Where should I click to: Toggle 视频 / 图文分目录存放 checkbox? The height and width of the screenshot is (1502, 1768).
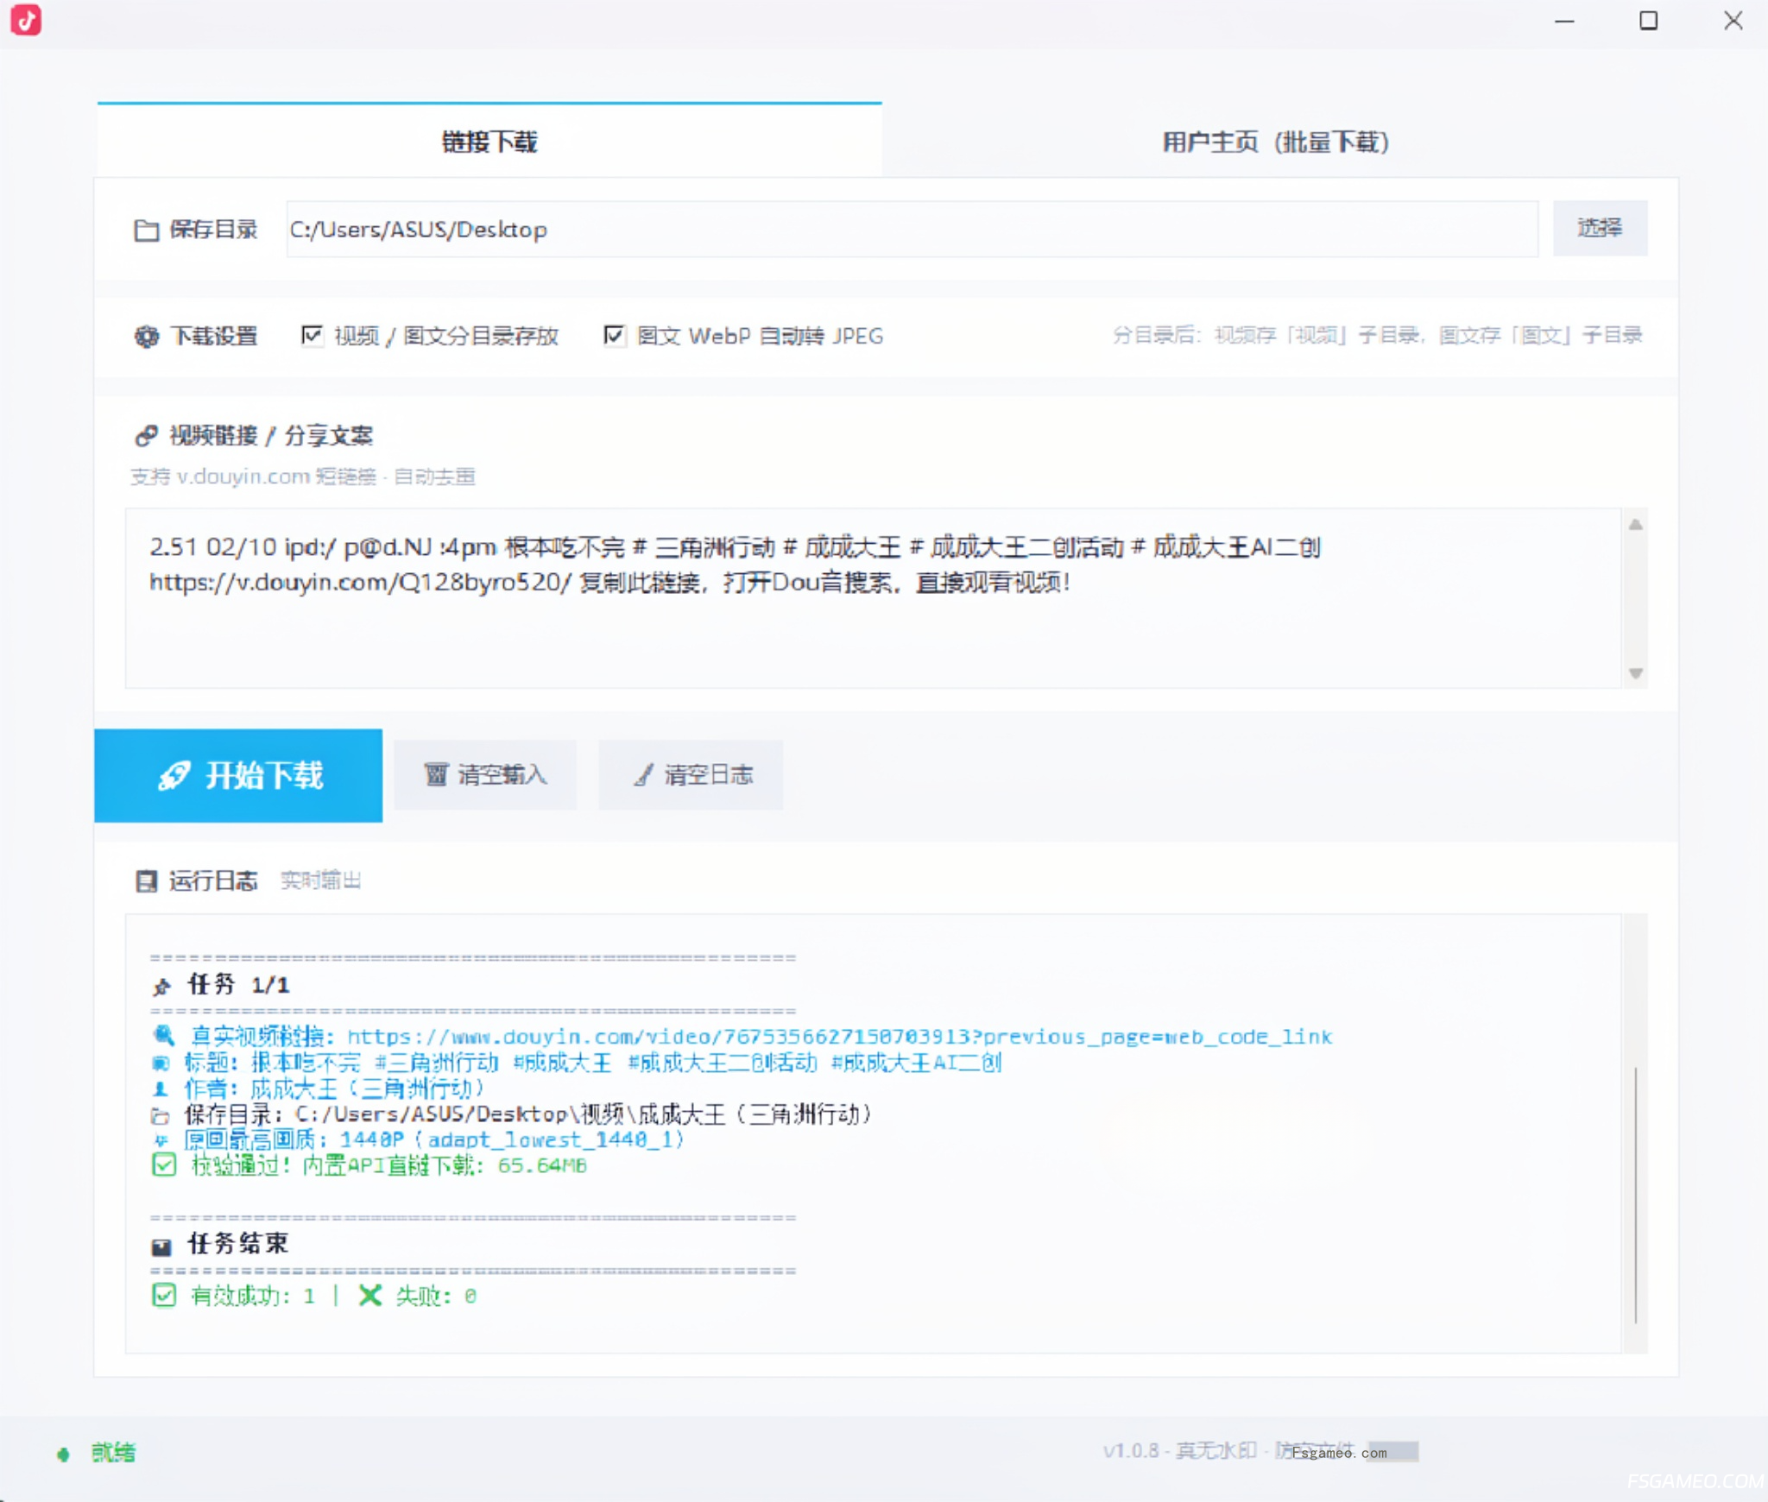click(x=312, y=335)
